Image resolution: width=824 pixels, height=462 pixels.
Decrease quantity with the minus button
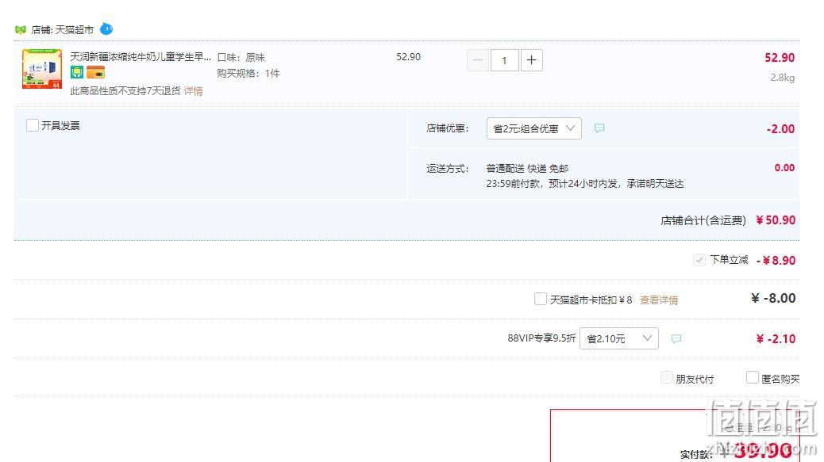click(x=478, y=60)
